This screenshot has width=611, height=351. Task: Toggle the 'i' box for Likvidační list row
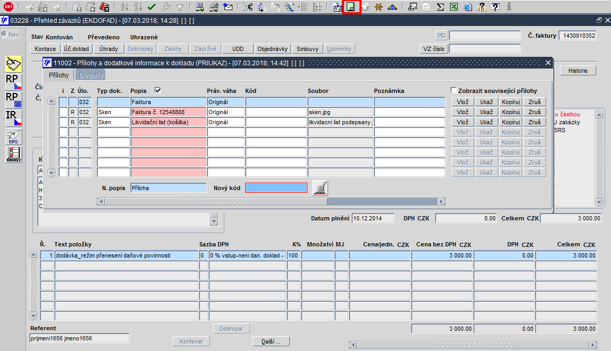(x=63, y=122)
